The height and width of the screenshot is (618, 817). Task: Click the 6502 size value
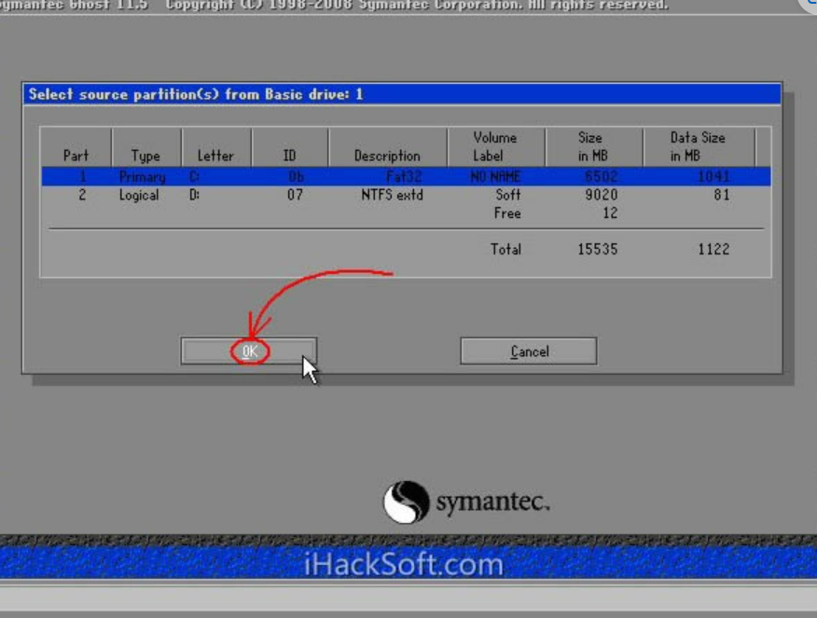tap(601, 176)
